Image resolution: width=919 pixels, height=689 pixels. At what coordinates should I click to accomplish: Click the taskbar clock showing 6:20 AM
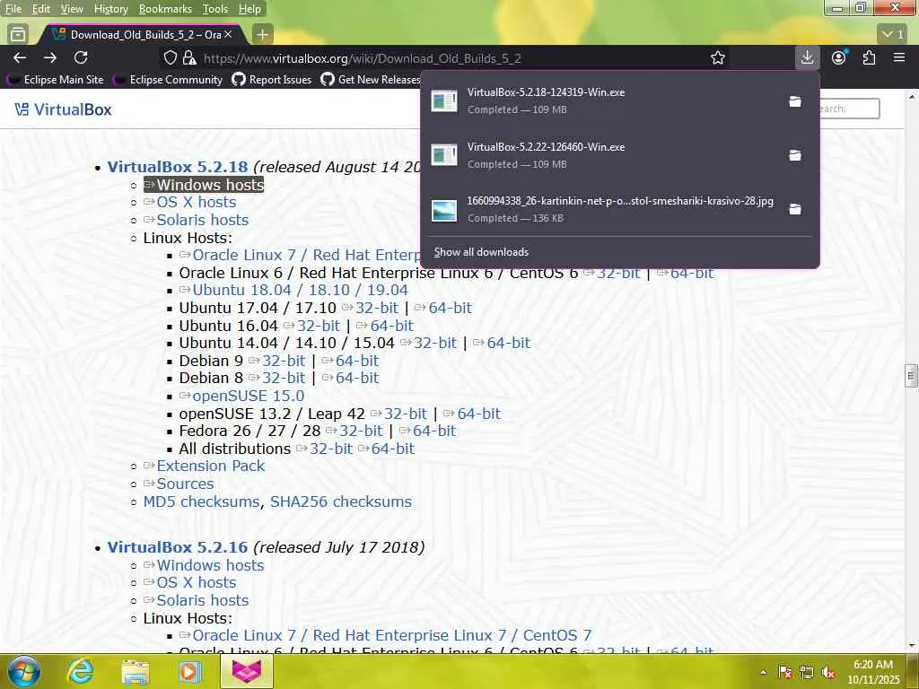click(873, 672)
